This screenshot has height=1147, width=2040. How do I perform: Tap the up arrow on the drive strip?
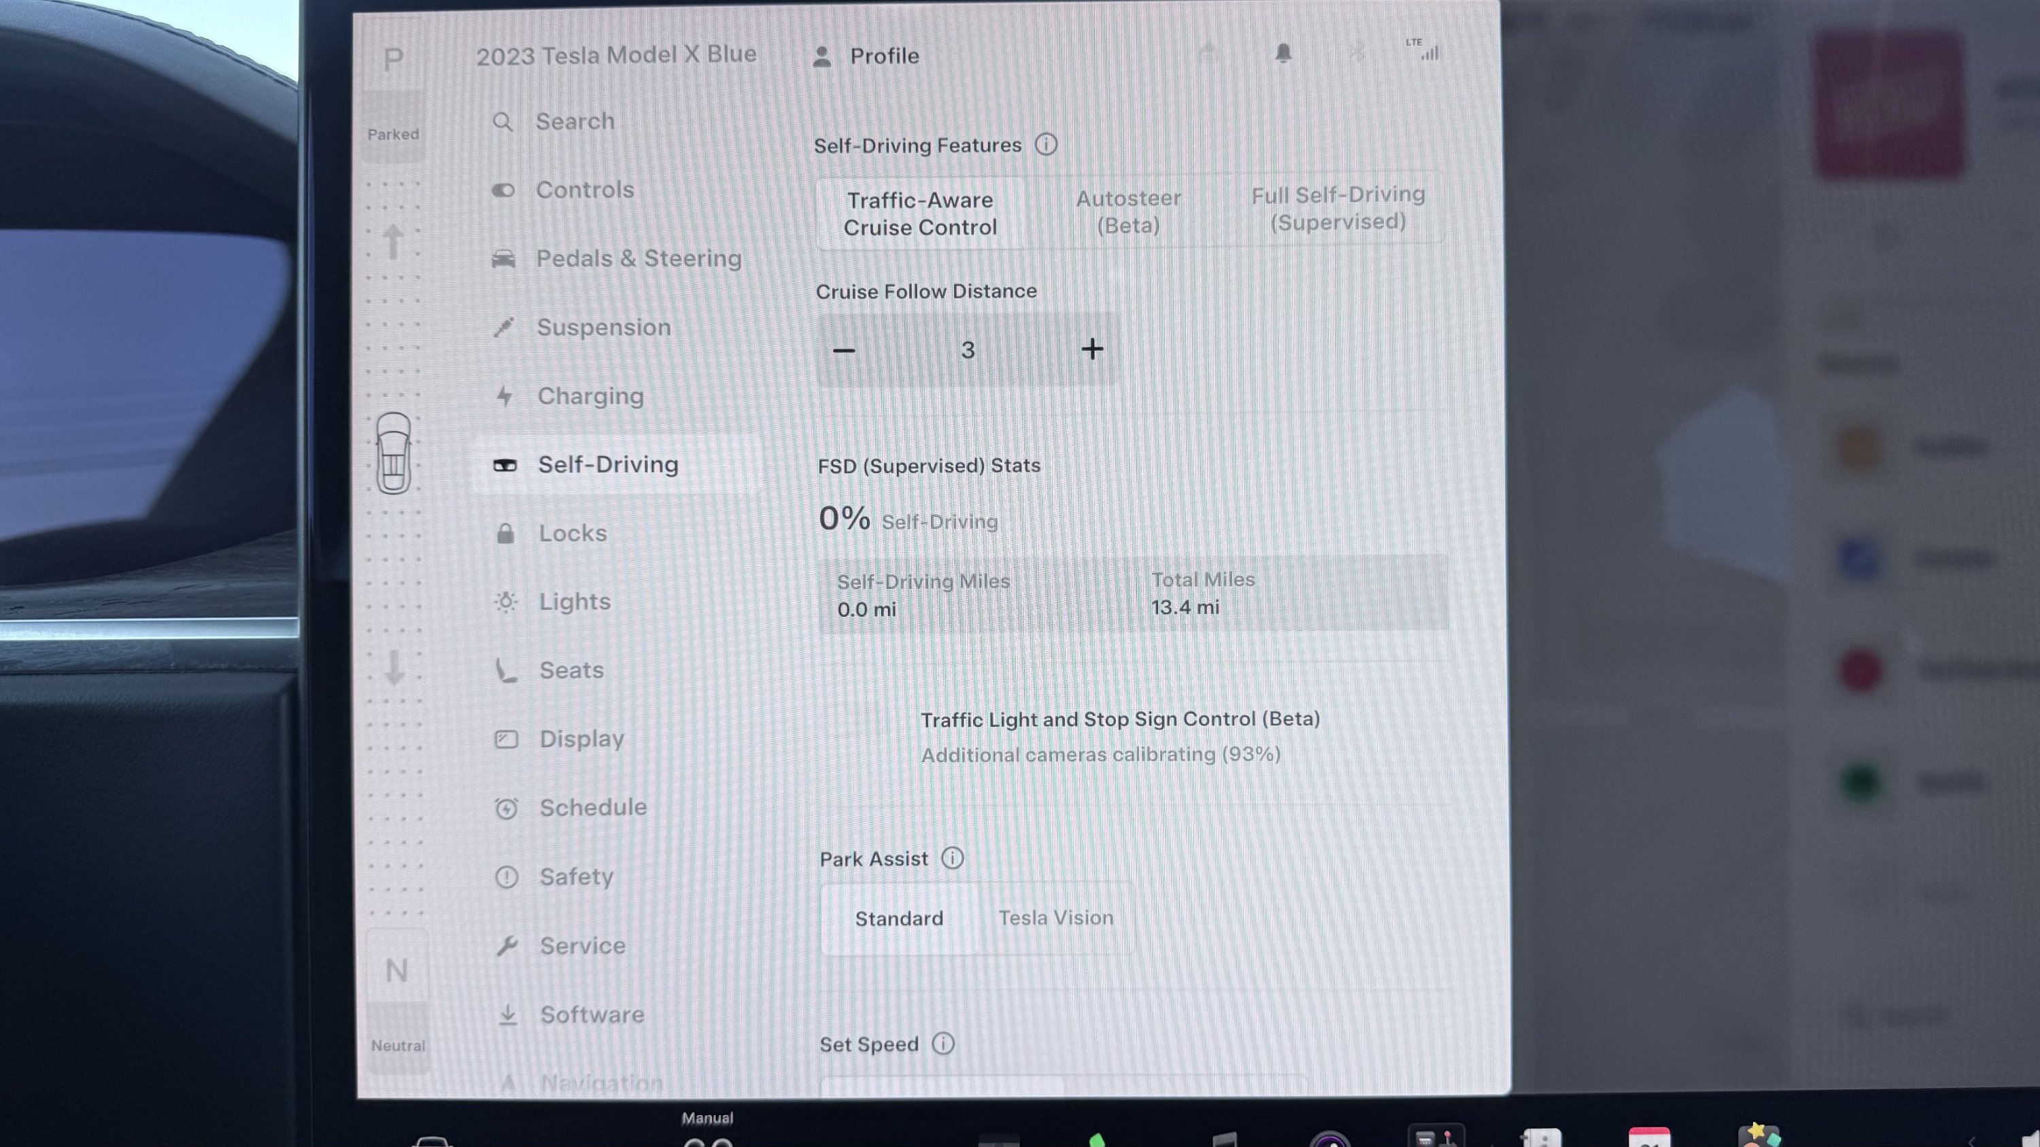click(393, 242)
